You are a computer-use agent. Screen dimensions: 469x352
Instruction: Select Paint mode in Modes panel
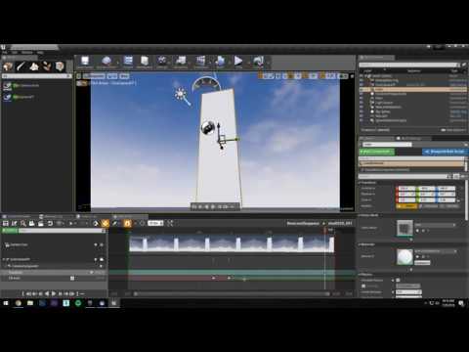click(21, 66)
